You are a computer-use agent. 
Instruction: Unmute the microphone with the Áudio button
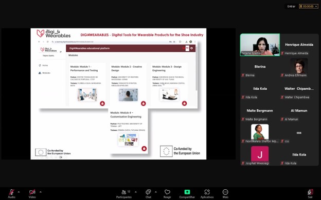click(11, 194)
